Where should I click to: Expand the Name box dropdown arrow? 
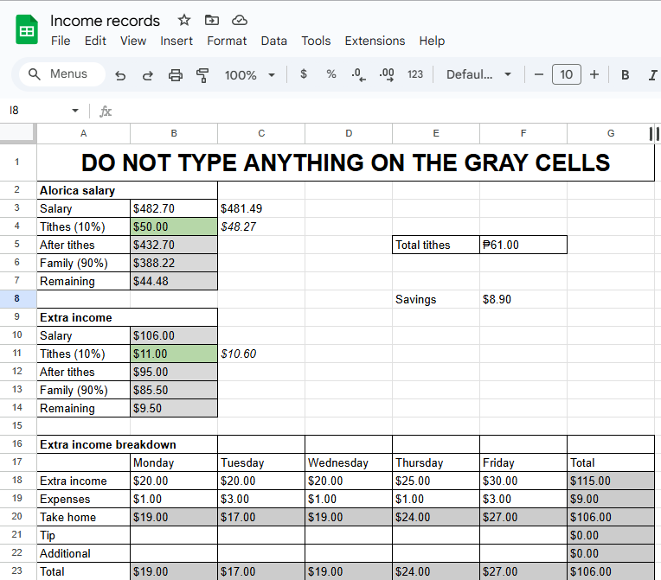tap(75, 111)
